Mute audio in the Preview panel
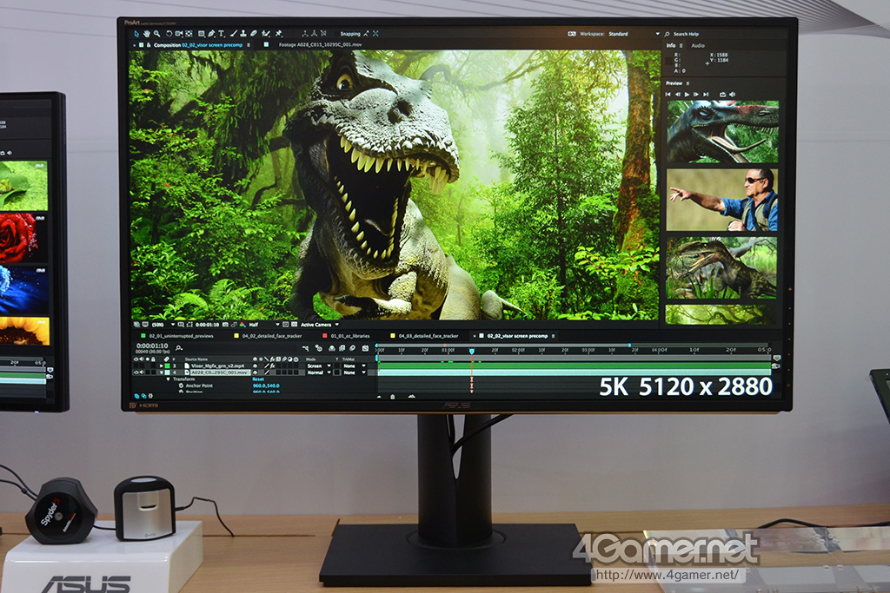Screen dimensions: 890x593 [732, 94]
